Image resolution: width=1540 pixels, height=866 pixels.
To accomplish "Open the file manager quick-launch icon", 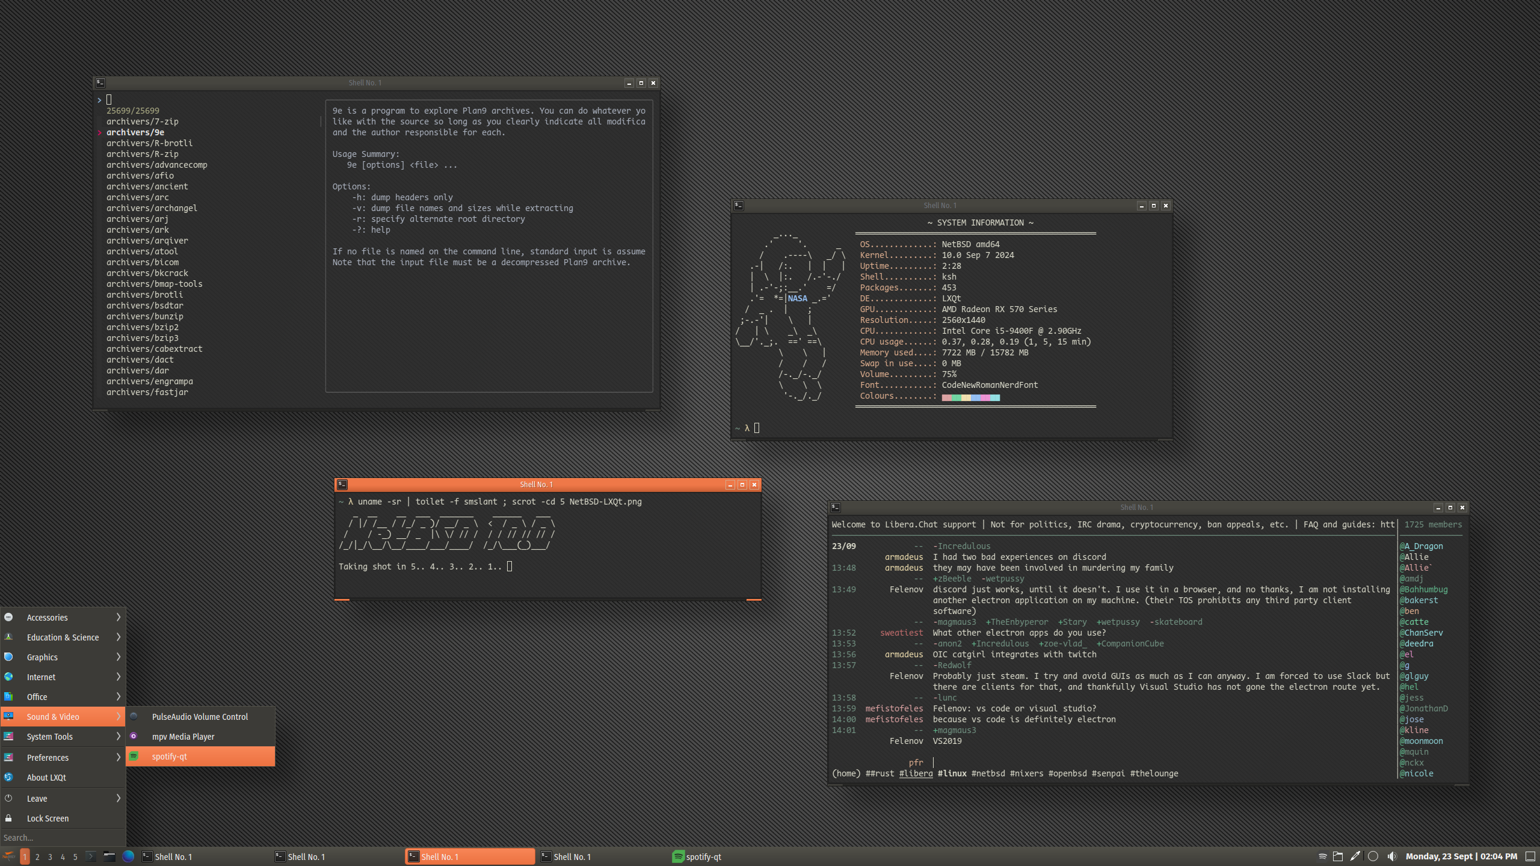I will [109, 856].
